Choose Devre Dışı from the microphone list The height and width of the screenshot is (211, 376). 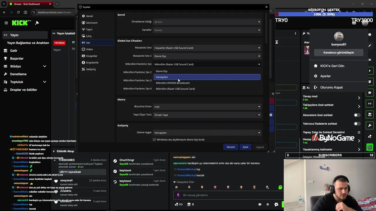[207, 71]
